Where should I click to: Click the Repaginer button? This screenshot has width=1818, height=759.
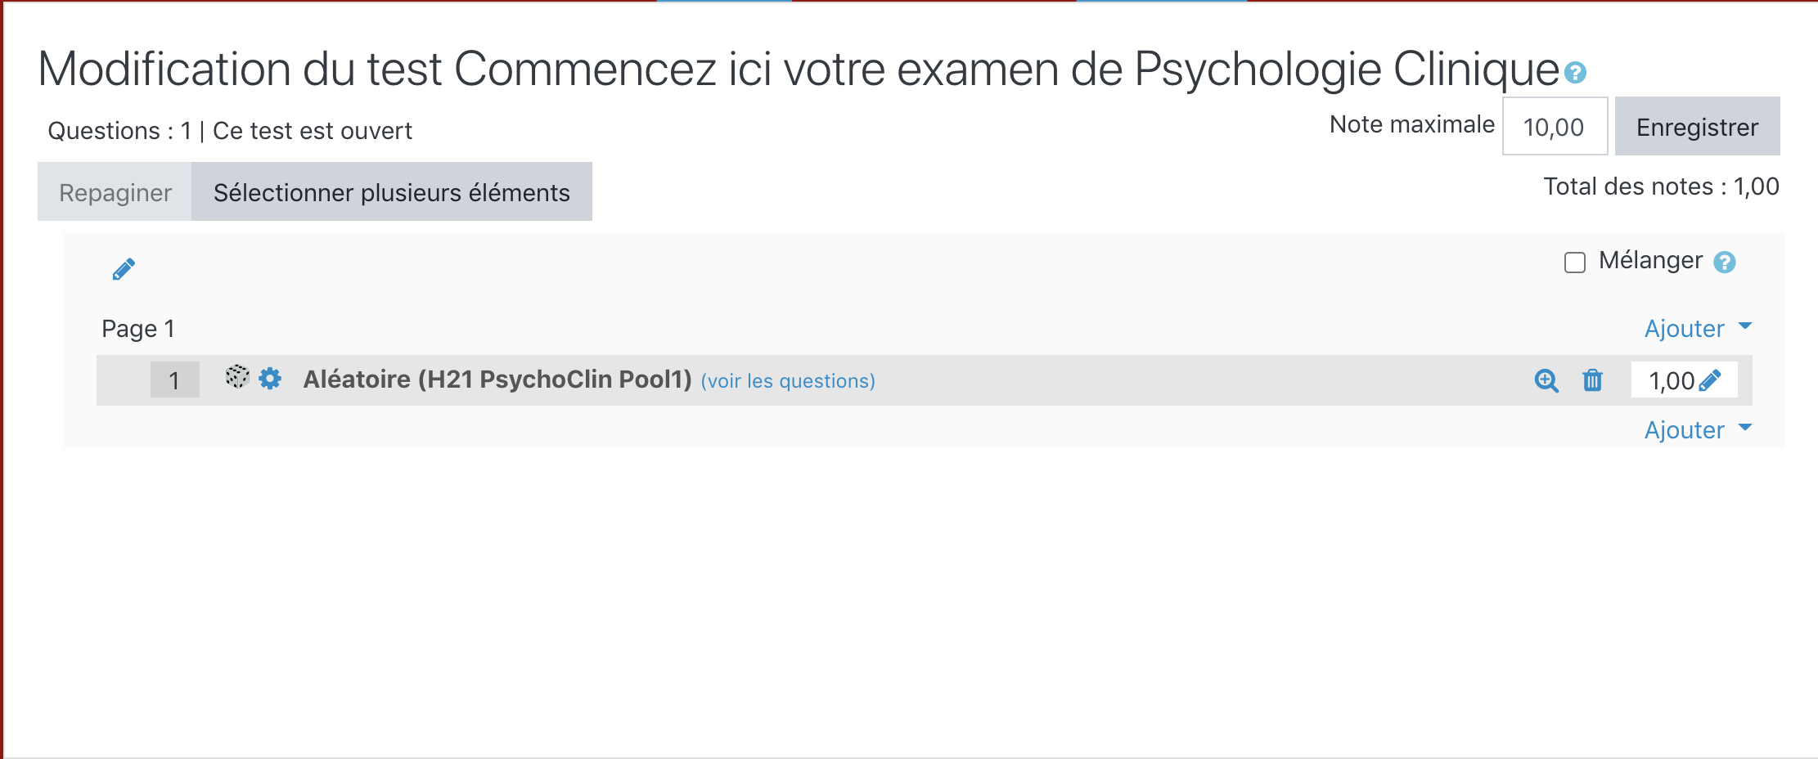coord(115,192)
